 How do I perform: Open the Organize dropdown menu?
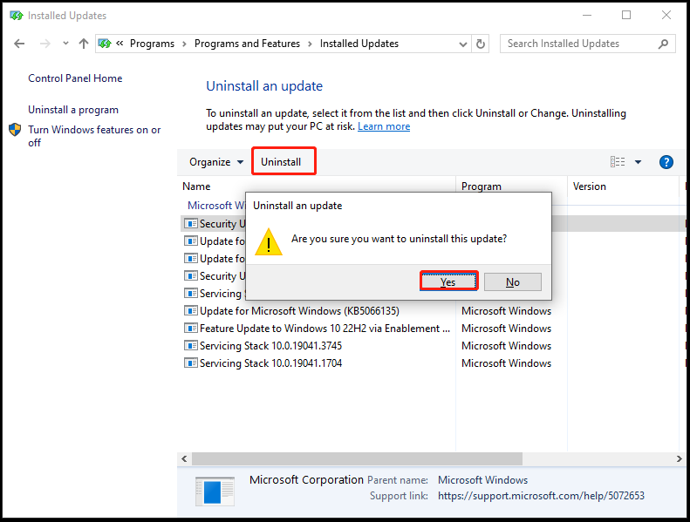[216, 162]
